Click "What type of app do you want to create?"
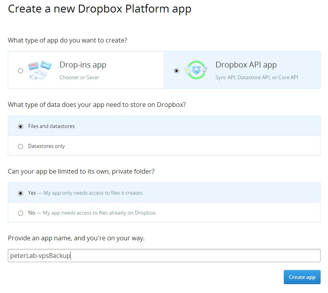Image resolution: width=328 pixels, height=293 pixels. pos(67,40)
